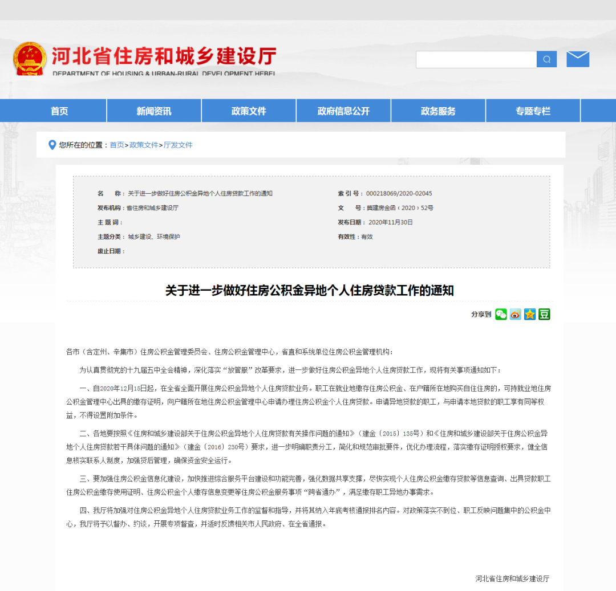Share the notice to Douban
Viewport: 616px width, 591px height.
pyautogui.click(x=545, y=314)
